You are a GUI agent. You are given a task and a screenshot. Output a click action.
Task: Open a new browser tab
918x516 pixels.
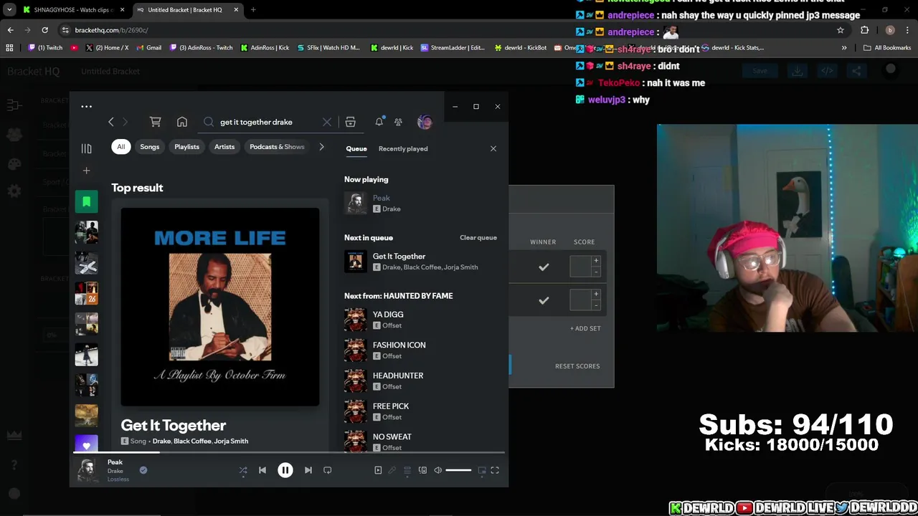click(x=253, y=10)
